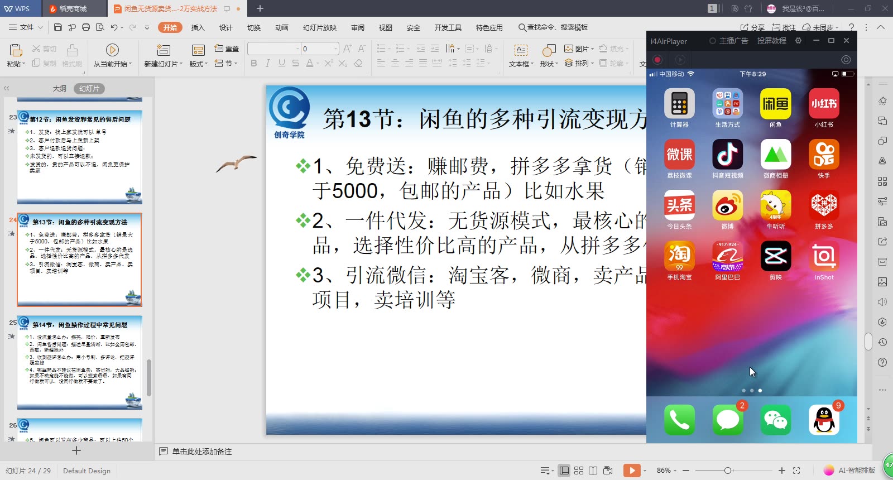Start recording in i4AirPlayer
Viewport: 893px width, 480px height.
[x=657, y=60]
